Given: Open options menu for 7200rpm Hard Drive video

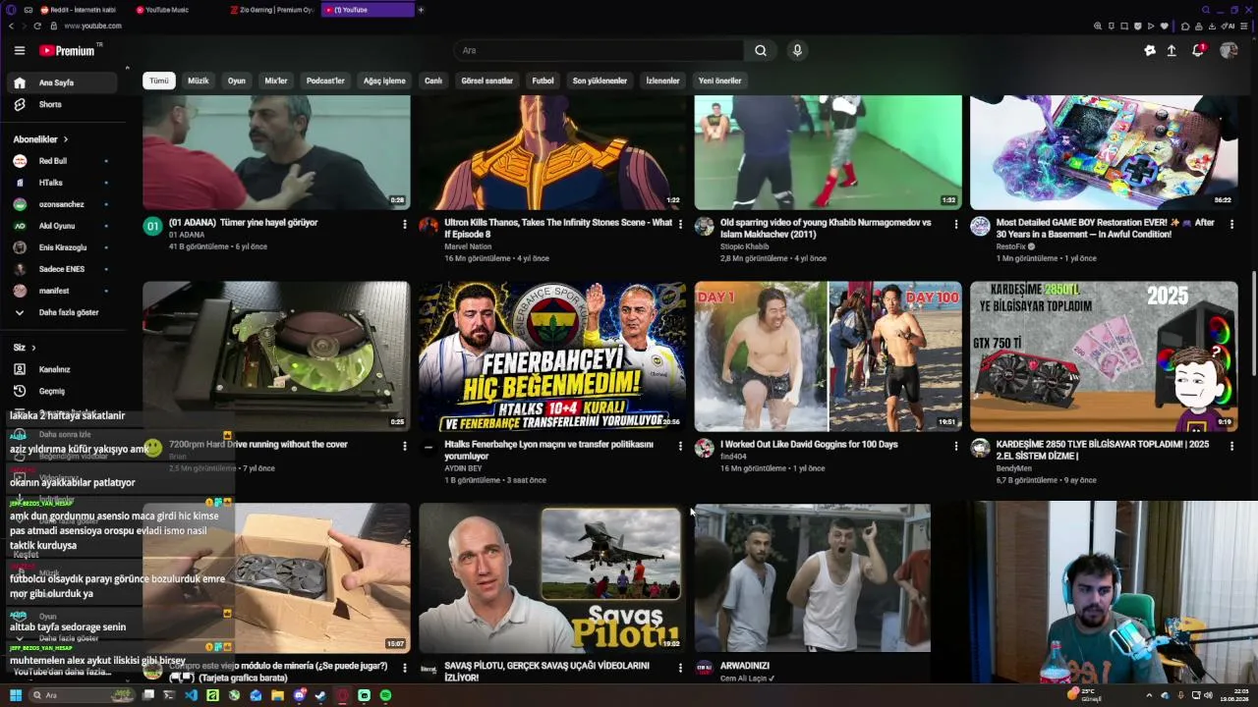Looking at the screenshot, I should 404,446.
